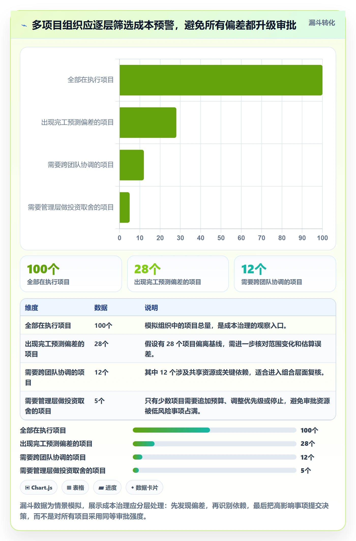Click the chart axis label 50
This screenshot has width=356, height=541.
coord(221,238)
